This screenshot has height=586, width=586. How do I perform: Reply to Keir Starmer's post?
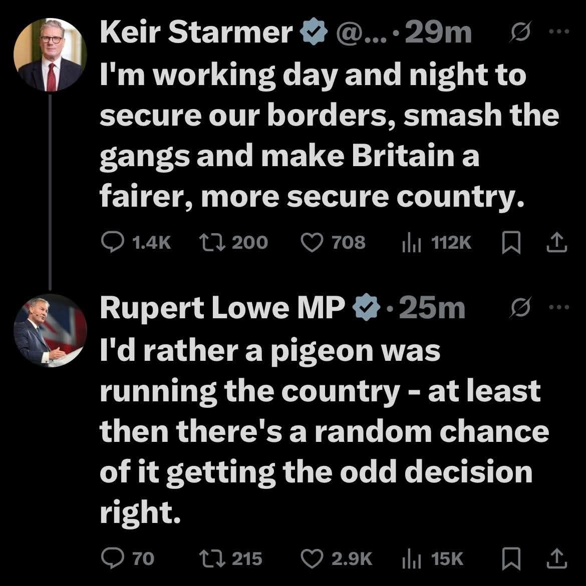(x=110, y=243)
